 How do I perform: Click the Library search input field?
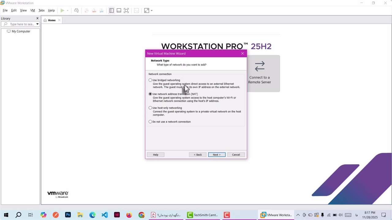point(21,24)
